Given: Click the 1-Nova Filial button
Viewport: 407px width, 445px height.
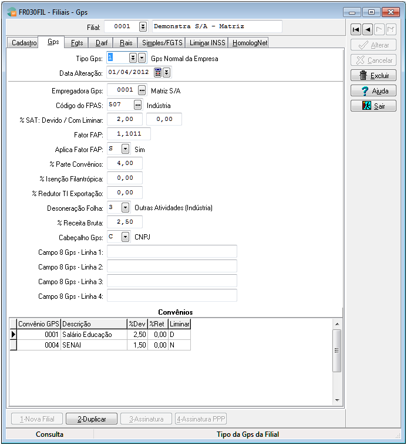Looking at the screenshot, I should (x=37, y=419).
